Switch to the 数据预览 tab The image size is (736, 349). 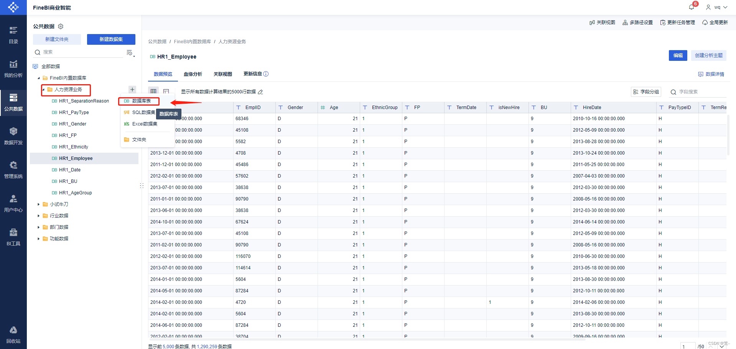pos(163,74)
